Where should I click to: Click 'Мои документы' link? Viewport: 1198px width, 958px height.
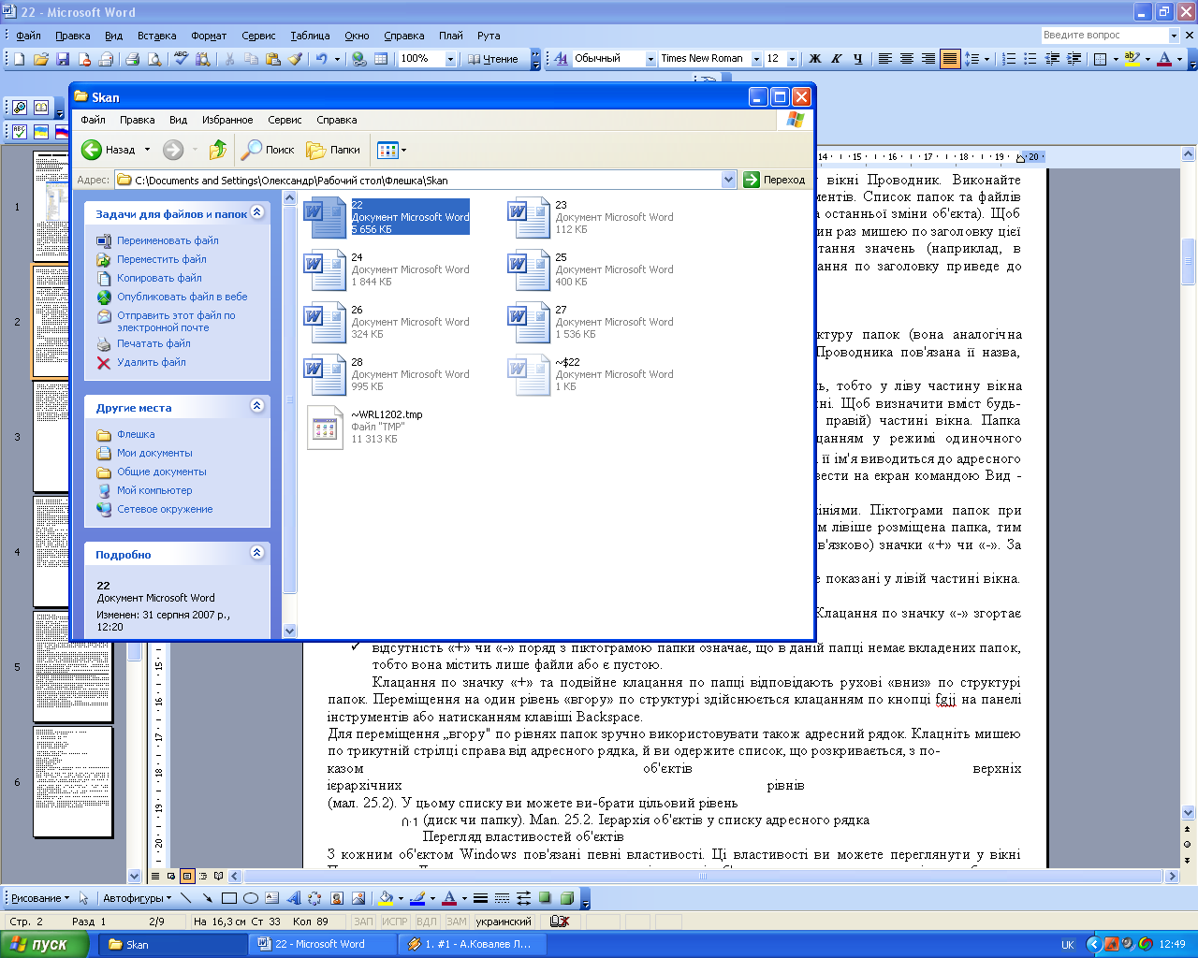click(x=154, y=453)
